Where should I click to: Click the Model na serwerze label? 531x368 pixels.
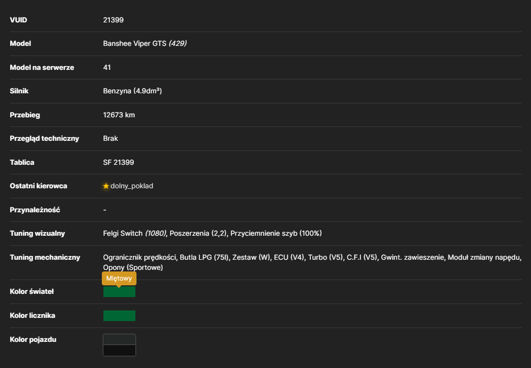pos(42,67)
